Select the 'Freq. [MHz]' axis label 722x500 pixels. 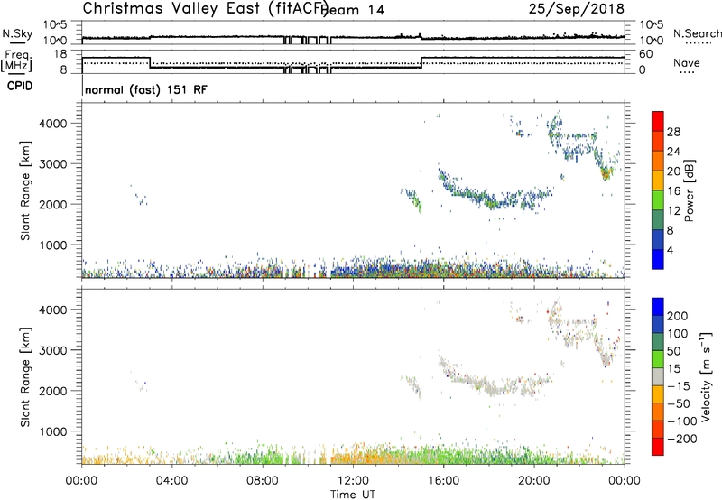click(17, 61)
